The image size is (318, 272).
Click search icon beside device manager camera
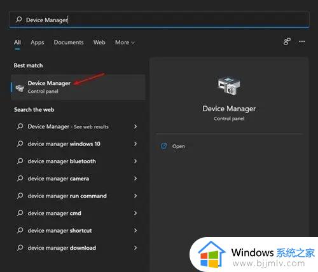[x=20, y=179]
